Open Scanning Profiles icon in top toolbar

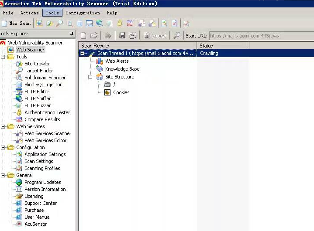point(186,24)
